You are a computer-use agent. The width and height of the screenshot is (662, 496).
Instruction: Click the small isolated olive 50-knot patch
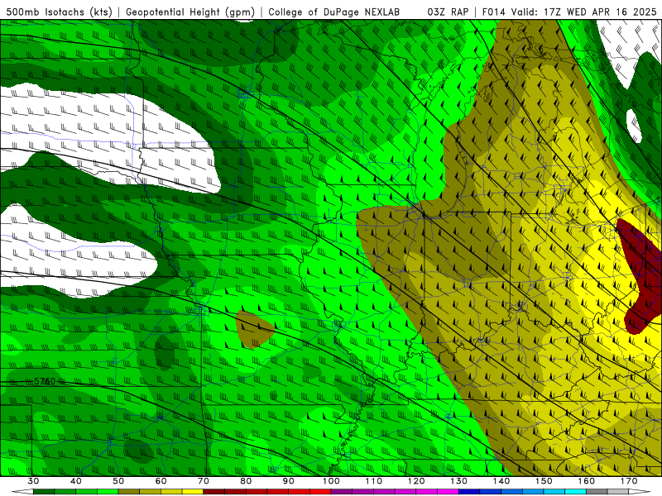[254, 329]
